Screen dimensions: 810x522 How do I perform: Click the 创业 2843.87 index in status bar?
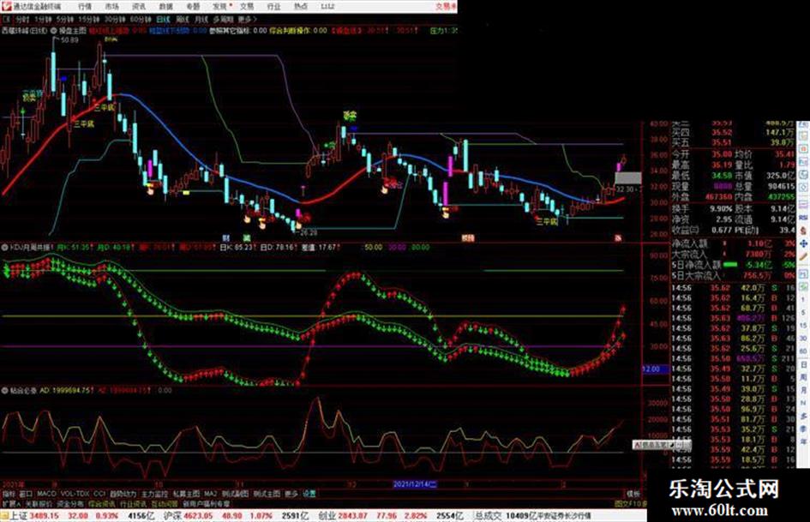343,516
